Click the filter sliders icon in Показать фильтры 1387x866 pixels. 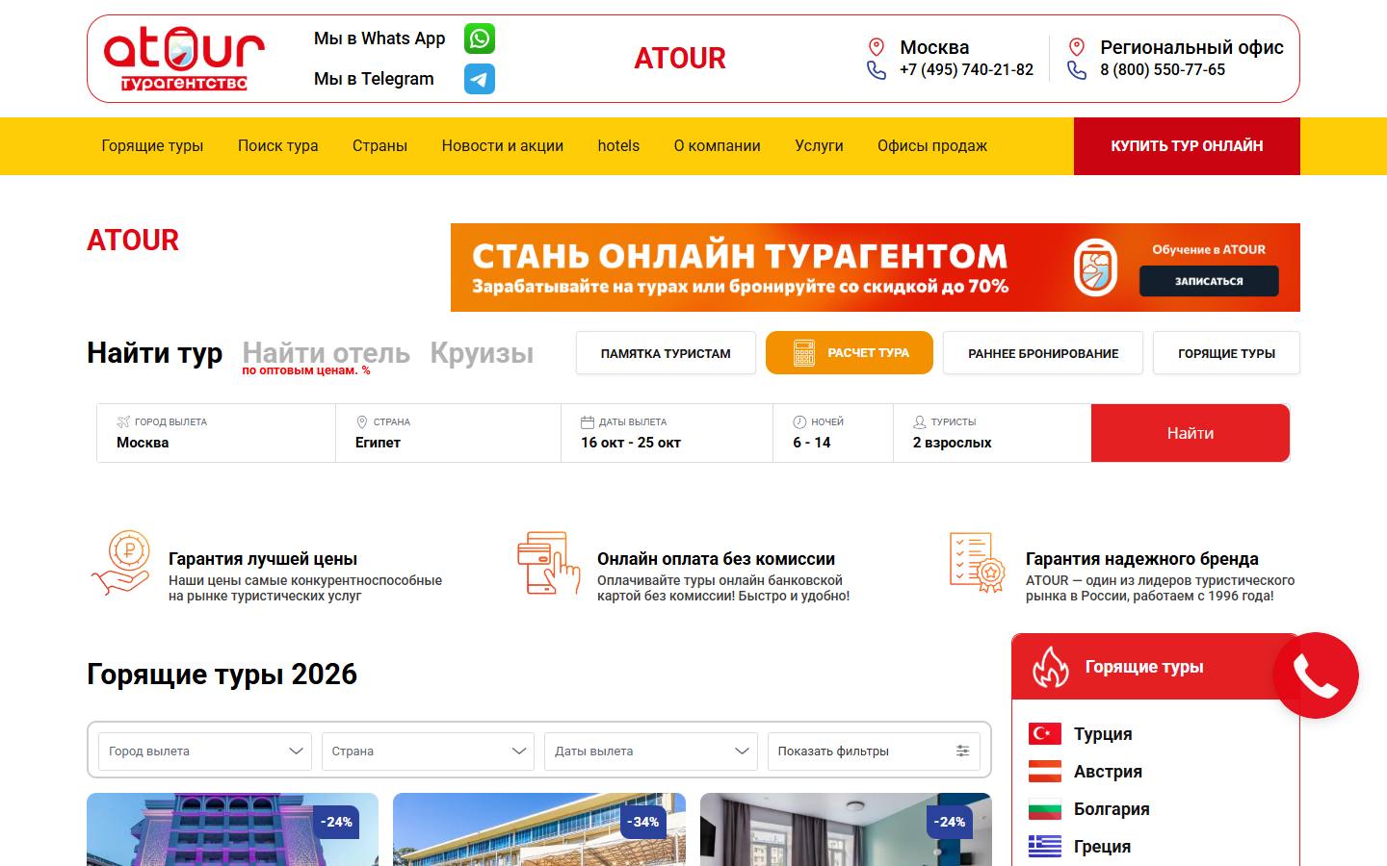(962, 751)
